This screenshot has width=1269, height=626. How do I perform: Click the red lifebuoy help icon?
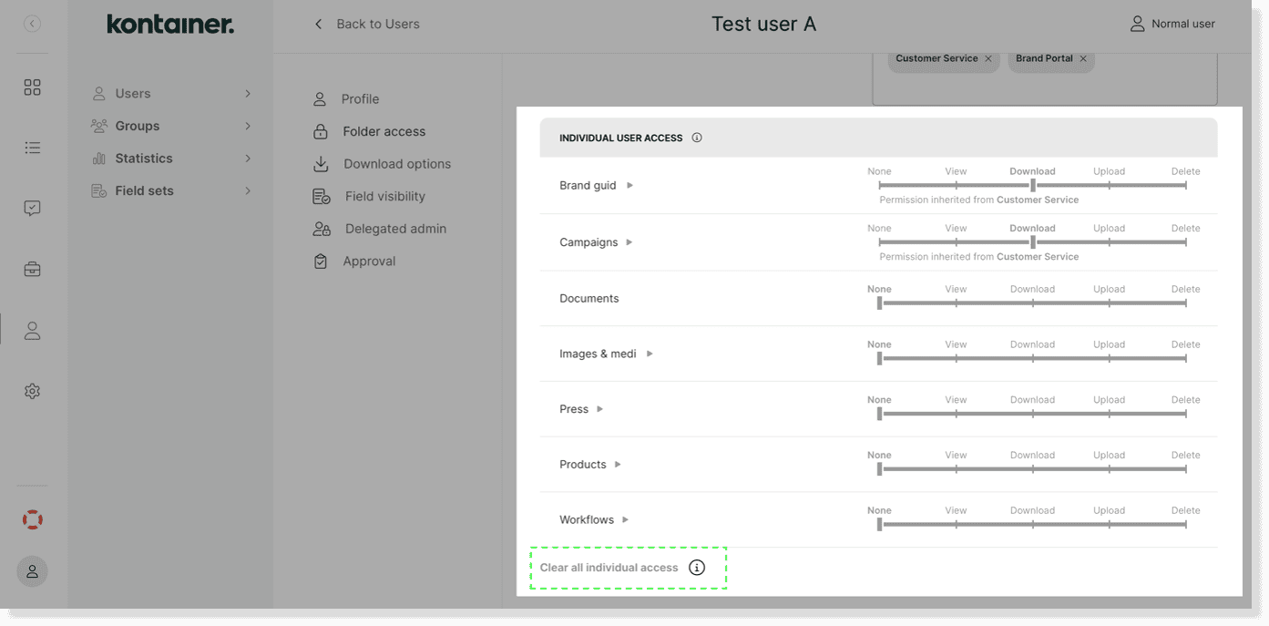[32, 518]
